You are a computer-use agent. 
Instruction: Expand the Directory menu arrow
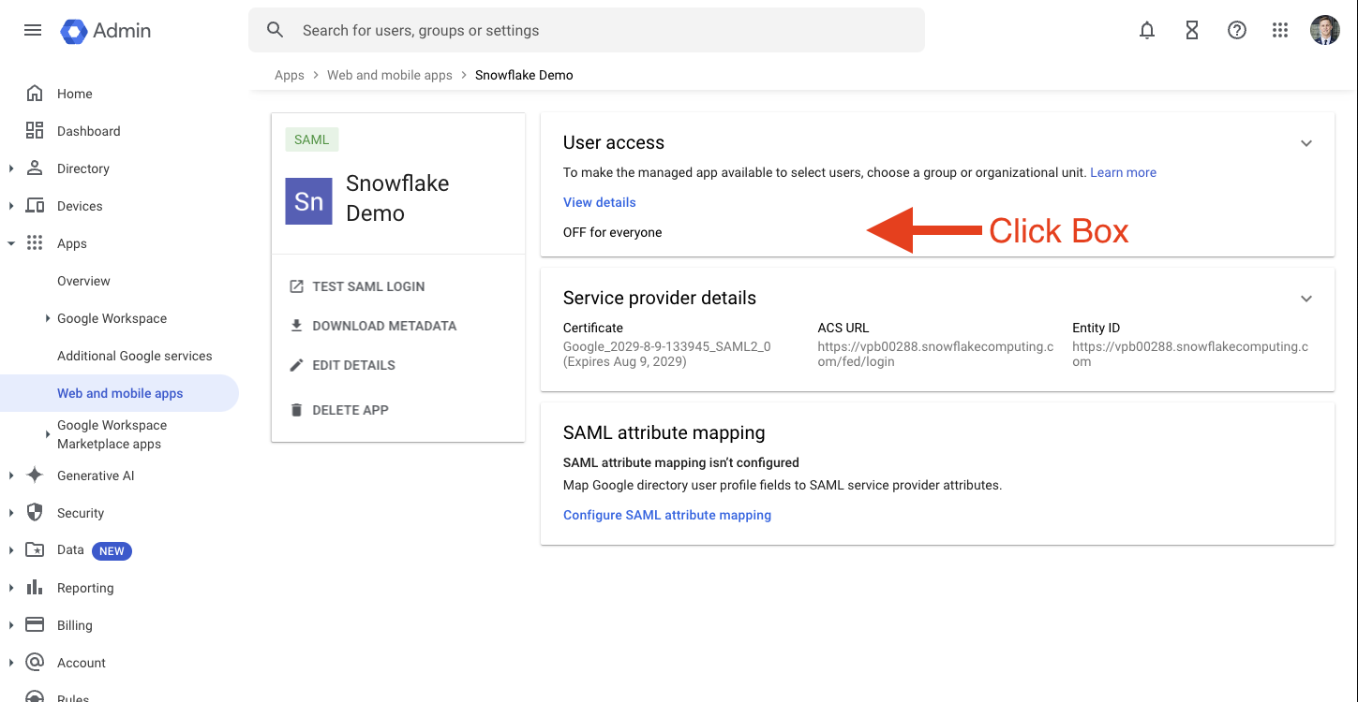11,168
